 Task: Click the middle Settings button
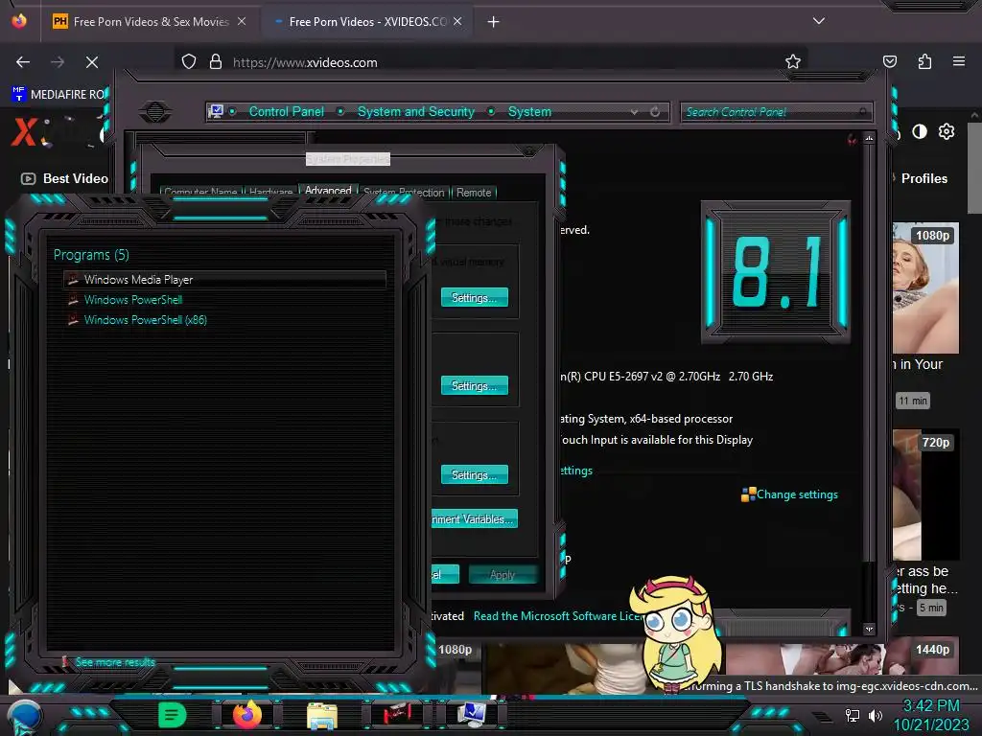point(474,385)
